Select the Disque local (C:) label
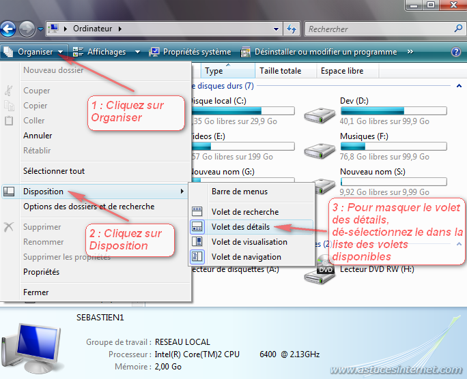Viewport: 467px width, 379px height. point(218,101)
